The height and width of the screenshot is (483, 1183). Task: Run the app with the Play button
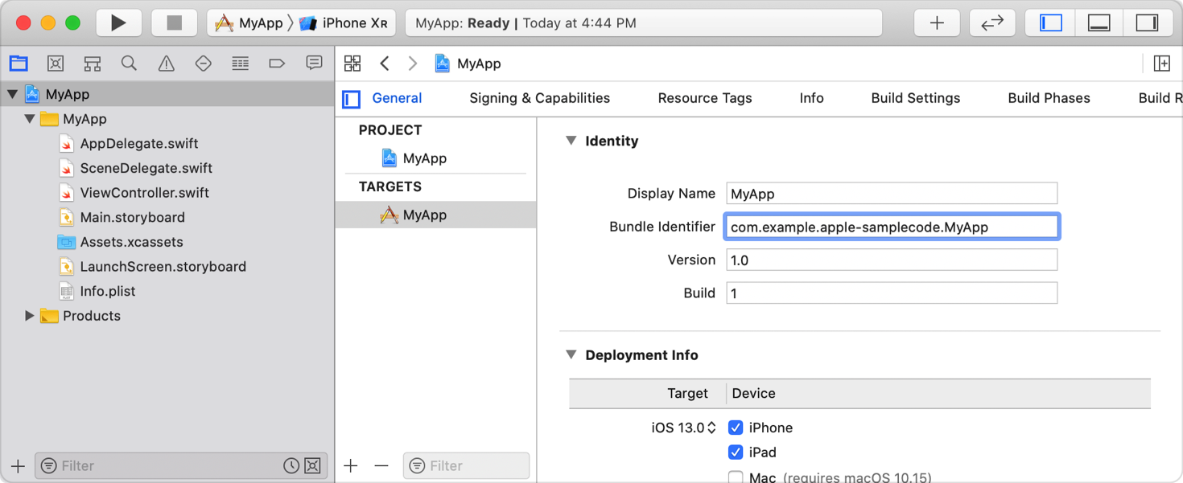(x=118, y=23)
